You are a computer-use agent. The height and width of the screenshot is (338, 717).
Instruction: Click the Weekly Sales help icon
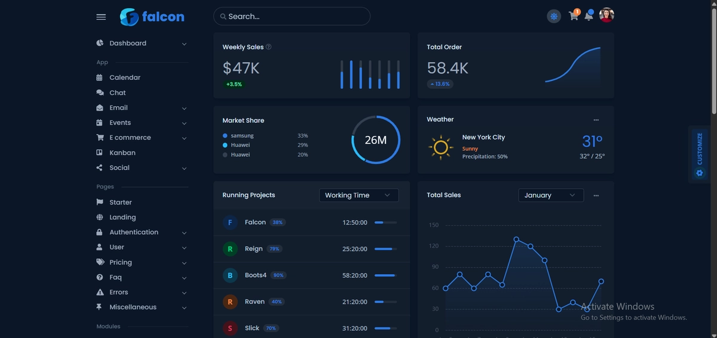pos(268,47)
